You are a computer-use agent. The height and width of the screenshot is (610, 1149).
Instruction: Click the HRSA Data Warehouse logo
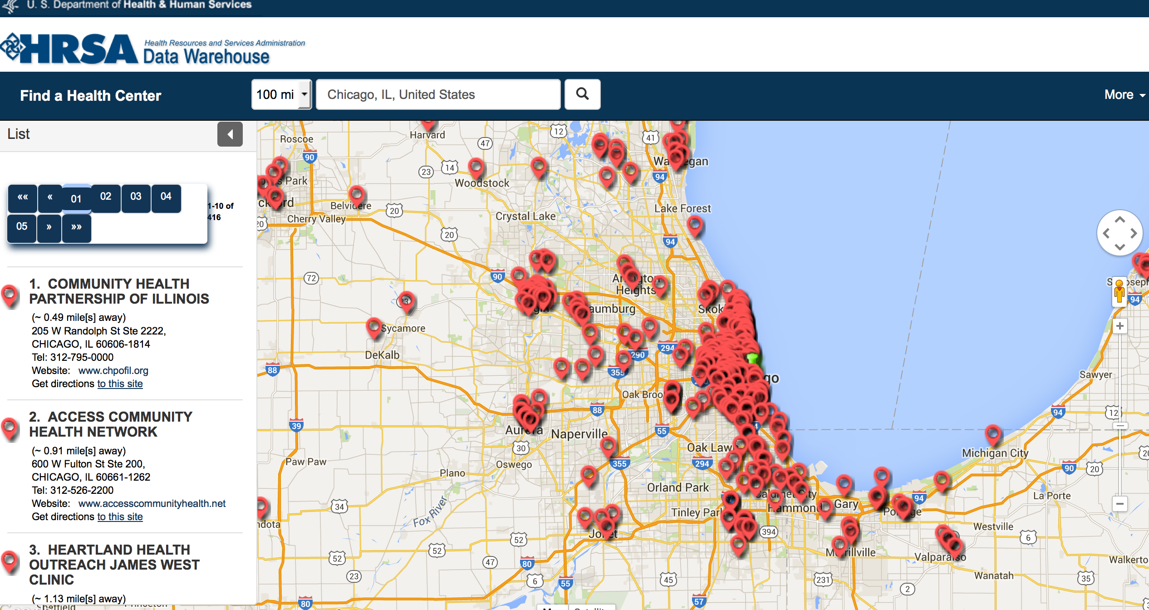pos(153,49)
